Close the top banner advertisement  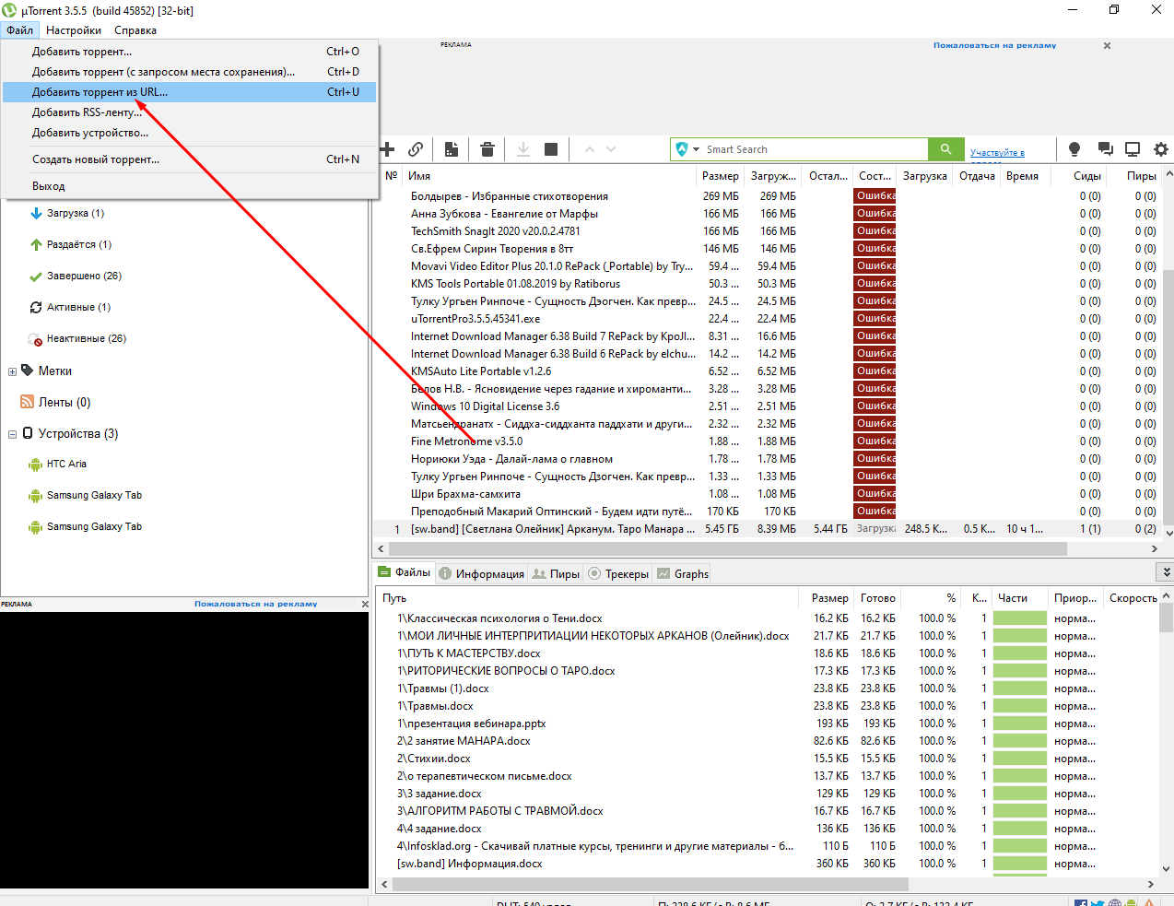pyautogui.click(x=1107, y=45)
